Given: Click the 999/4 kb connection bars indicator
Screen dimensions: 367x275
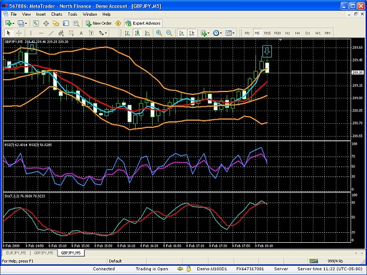Looking at the screenshot, I should 314,261.
